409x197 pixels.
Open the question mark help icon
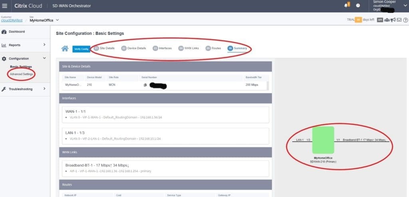(405, 20)
